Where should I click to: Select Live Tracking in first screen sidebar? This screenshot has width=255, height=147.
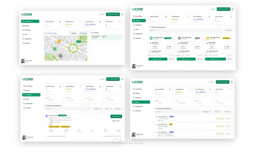click(30, 21)
